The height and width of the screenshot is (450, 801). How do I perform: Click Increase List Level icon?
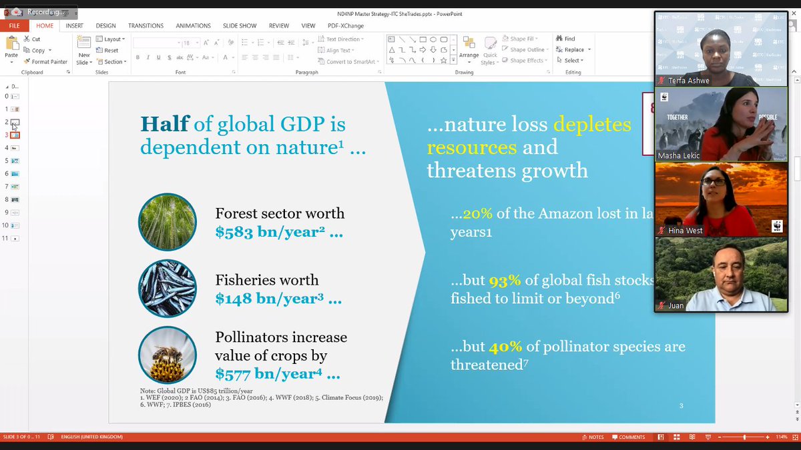click(291, 43)
